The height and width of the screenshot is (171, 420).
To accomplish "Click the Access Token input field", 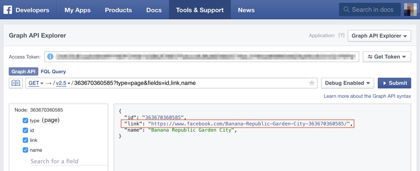I will tap(201, 57).
